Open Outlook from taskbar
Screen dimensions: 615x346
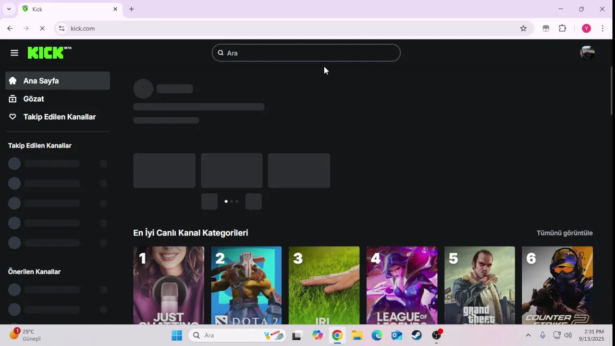click(397, 335)
